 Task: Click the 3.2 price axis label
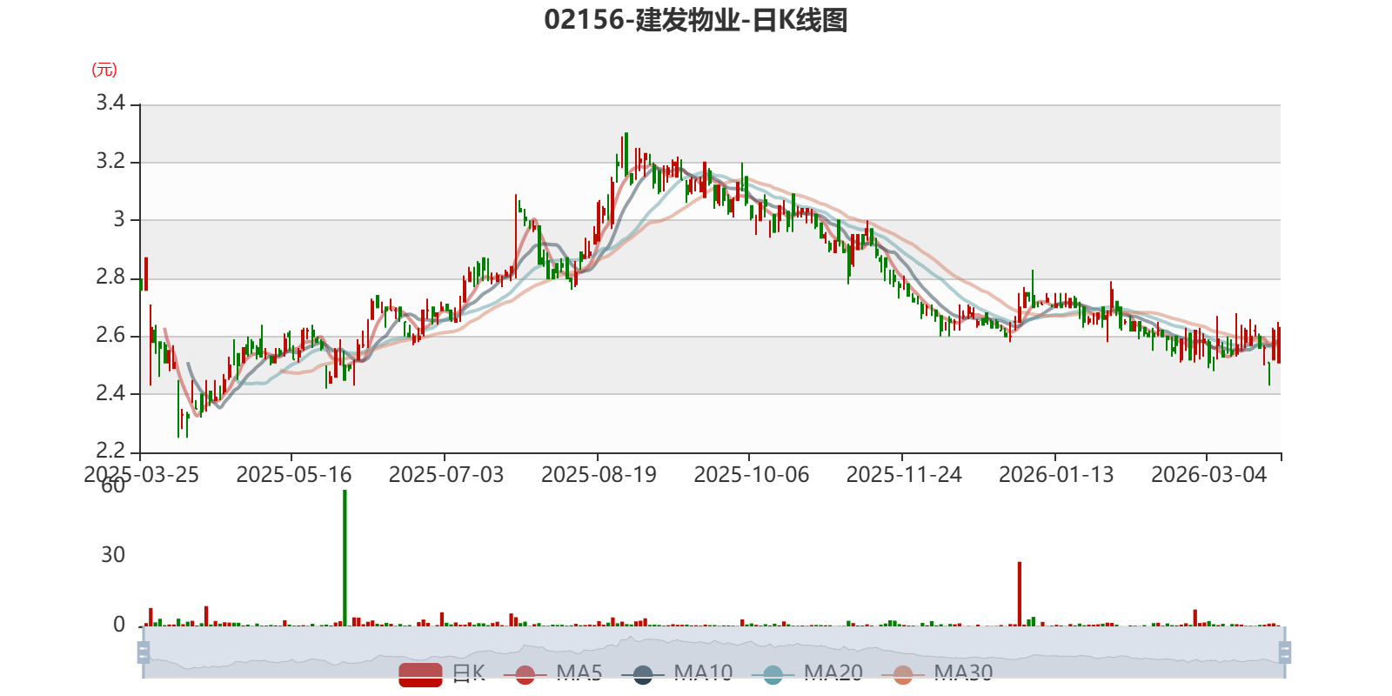pos(110,162)
